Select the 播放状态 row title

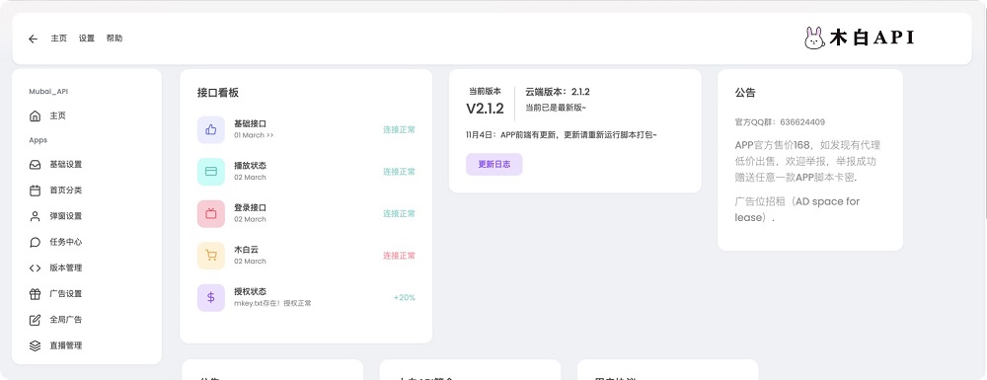(x=250, y=166)
